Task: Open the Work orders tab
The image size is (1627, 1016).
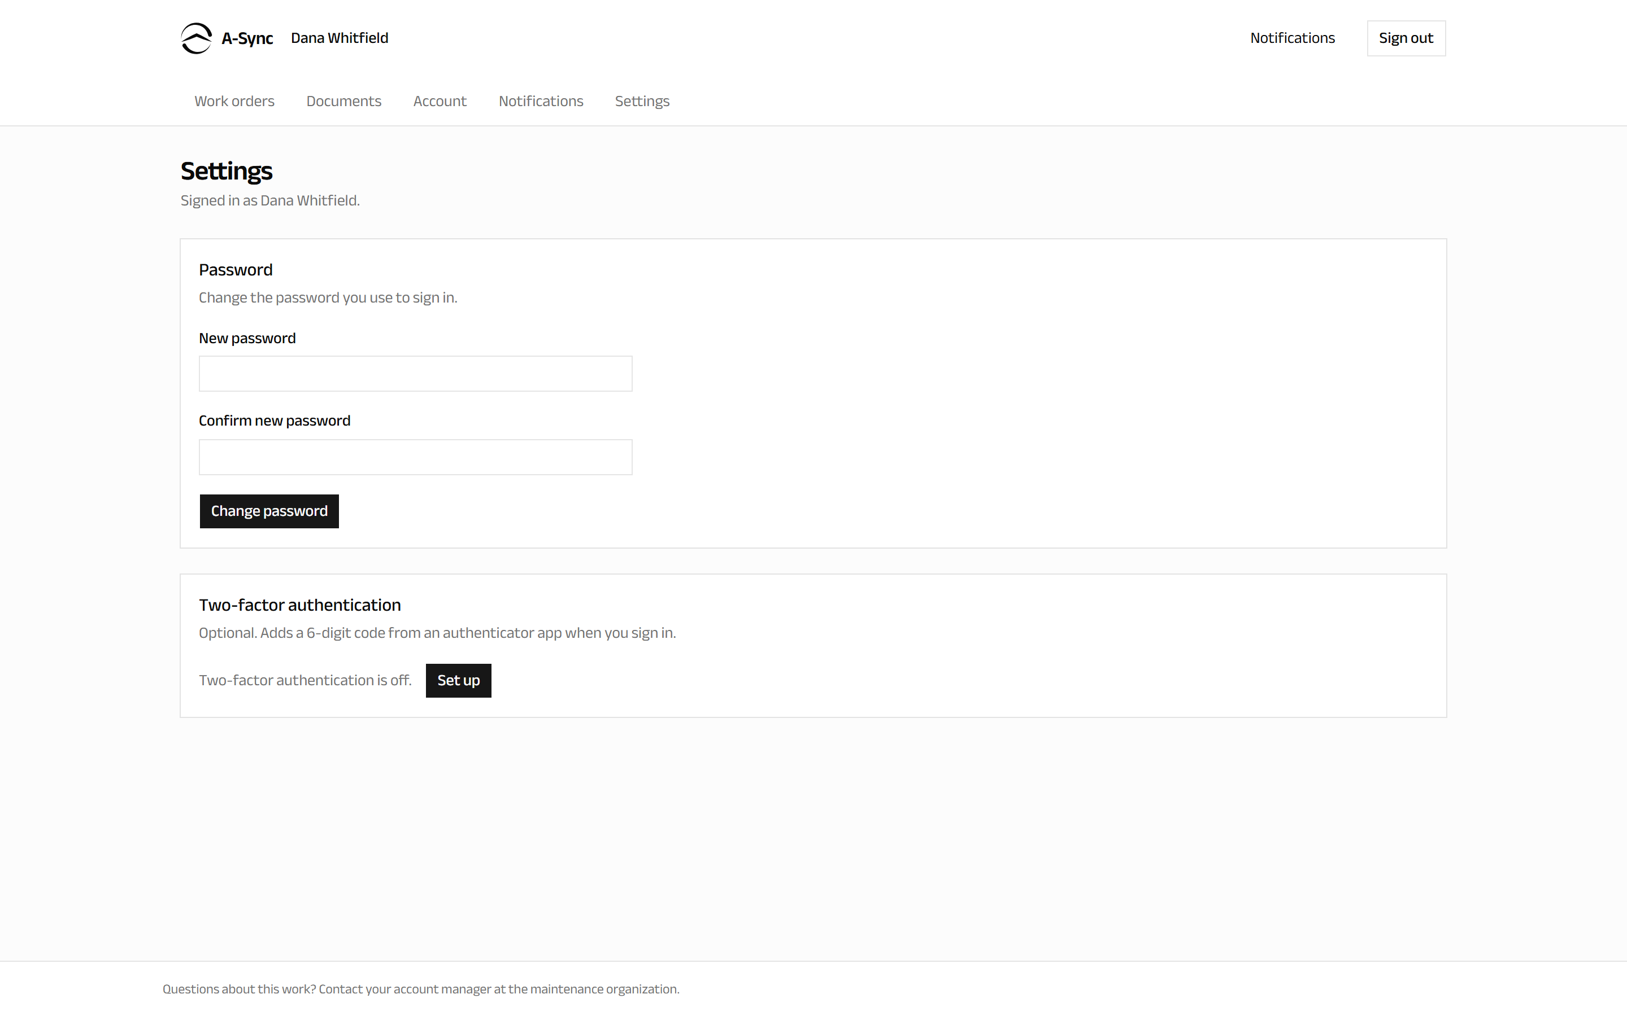Action: pyautogui.click(x=234, y=101)
